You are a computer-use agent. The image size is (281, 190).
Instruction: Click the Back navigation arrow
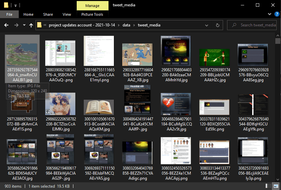[x=6, y=25]
